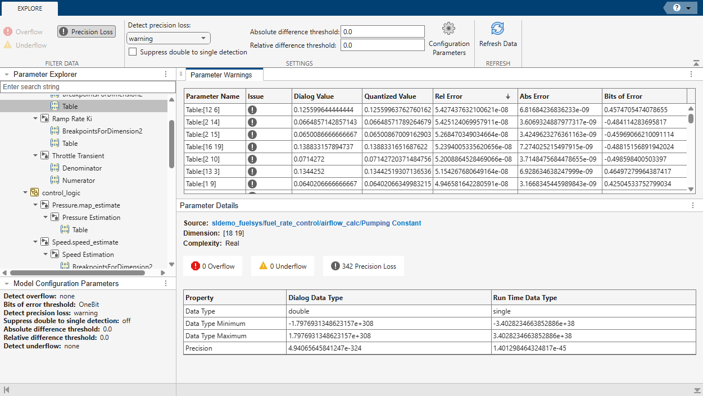The width and height of the screenshot is (703, 396).
Task: Click the 342 Precision Loss summary button
Action: (364, 266)
